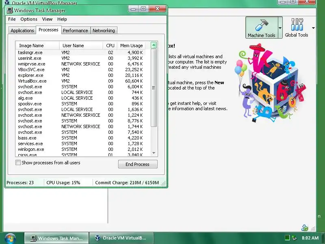
Task: Click the 60,604 K memory value
Action: coord(134,81)
